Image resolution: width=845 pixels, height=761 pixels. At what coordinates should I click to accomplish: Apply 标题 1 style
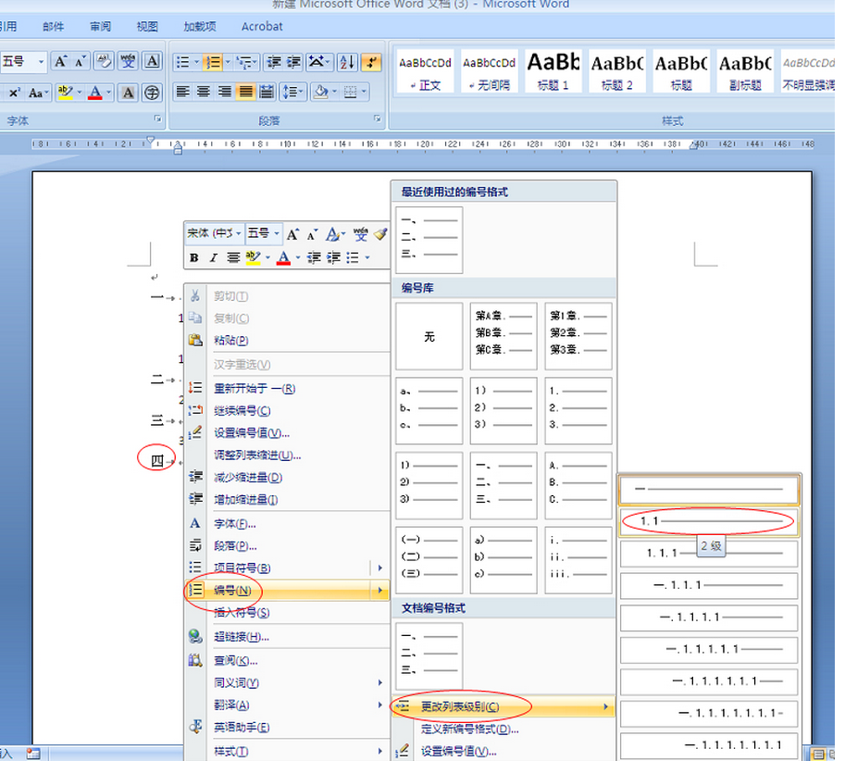[553, 70]
